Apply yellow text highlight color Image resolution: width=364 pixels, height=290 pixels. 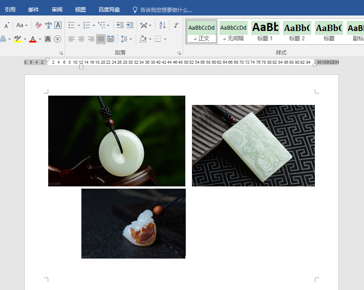(18, 39)
